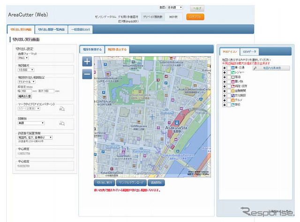Click the map center crosshair marker
The width and height of the screenshot is (300, 222).
click(x=152, y=116)
